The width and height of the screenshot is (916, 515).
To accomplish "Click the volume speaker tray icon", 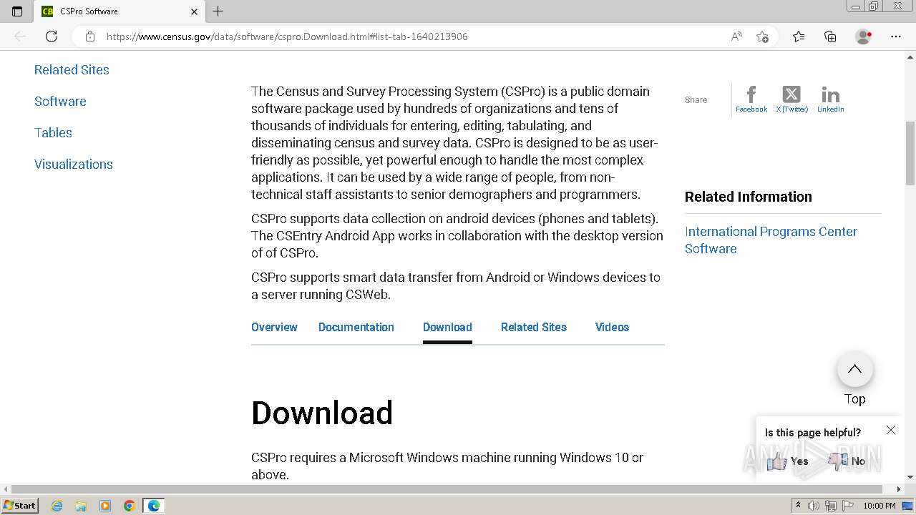I will [814, 506].
